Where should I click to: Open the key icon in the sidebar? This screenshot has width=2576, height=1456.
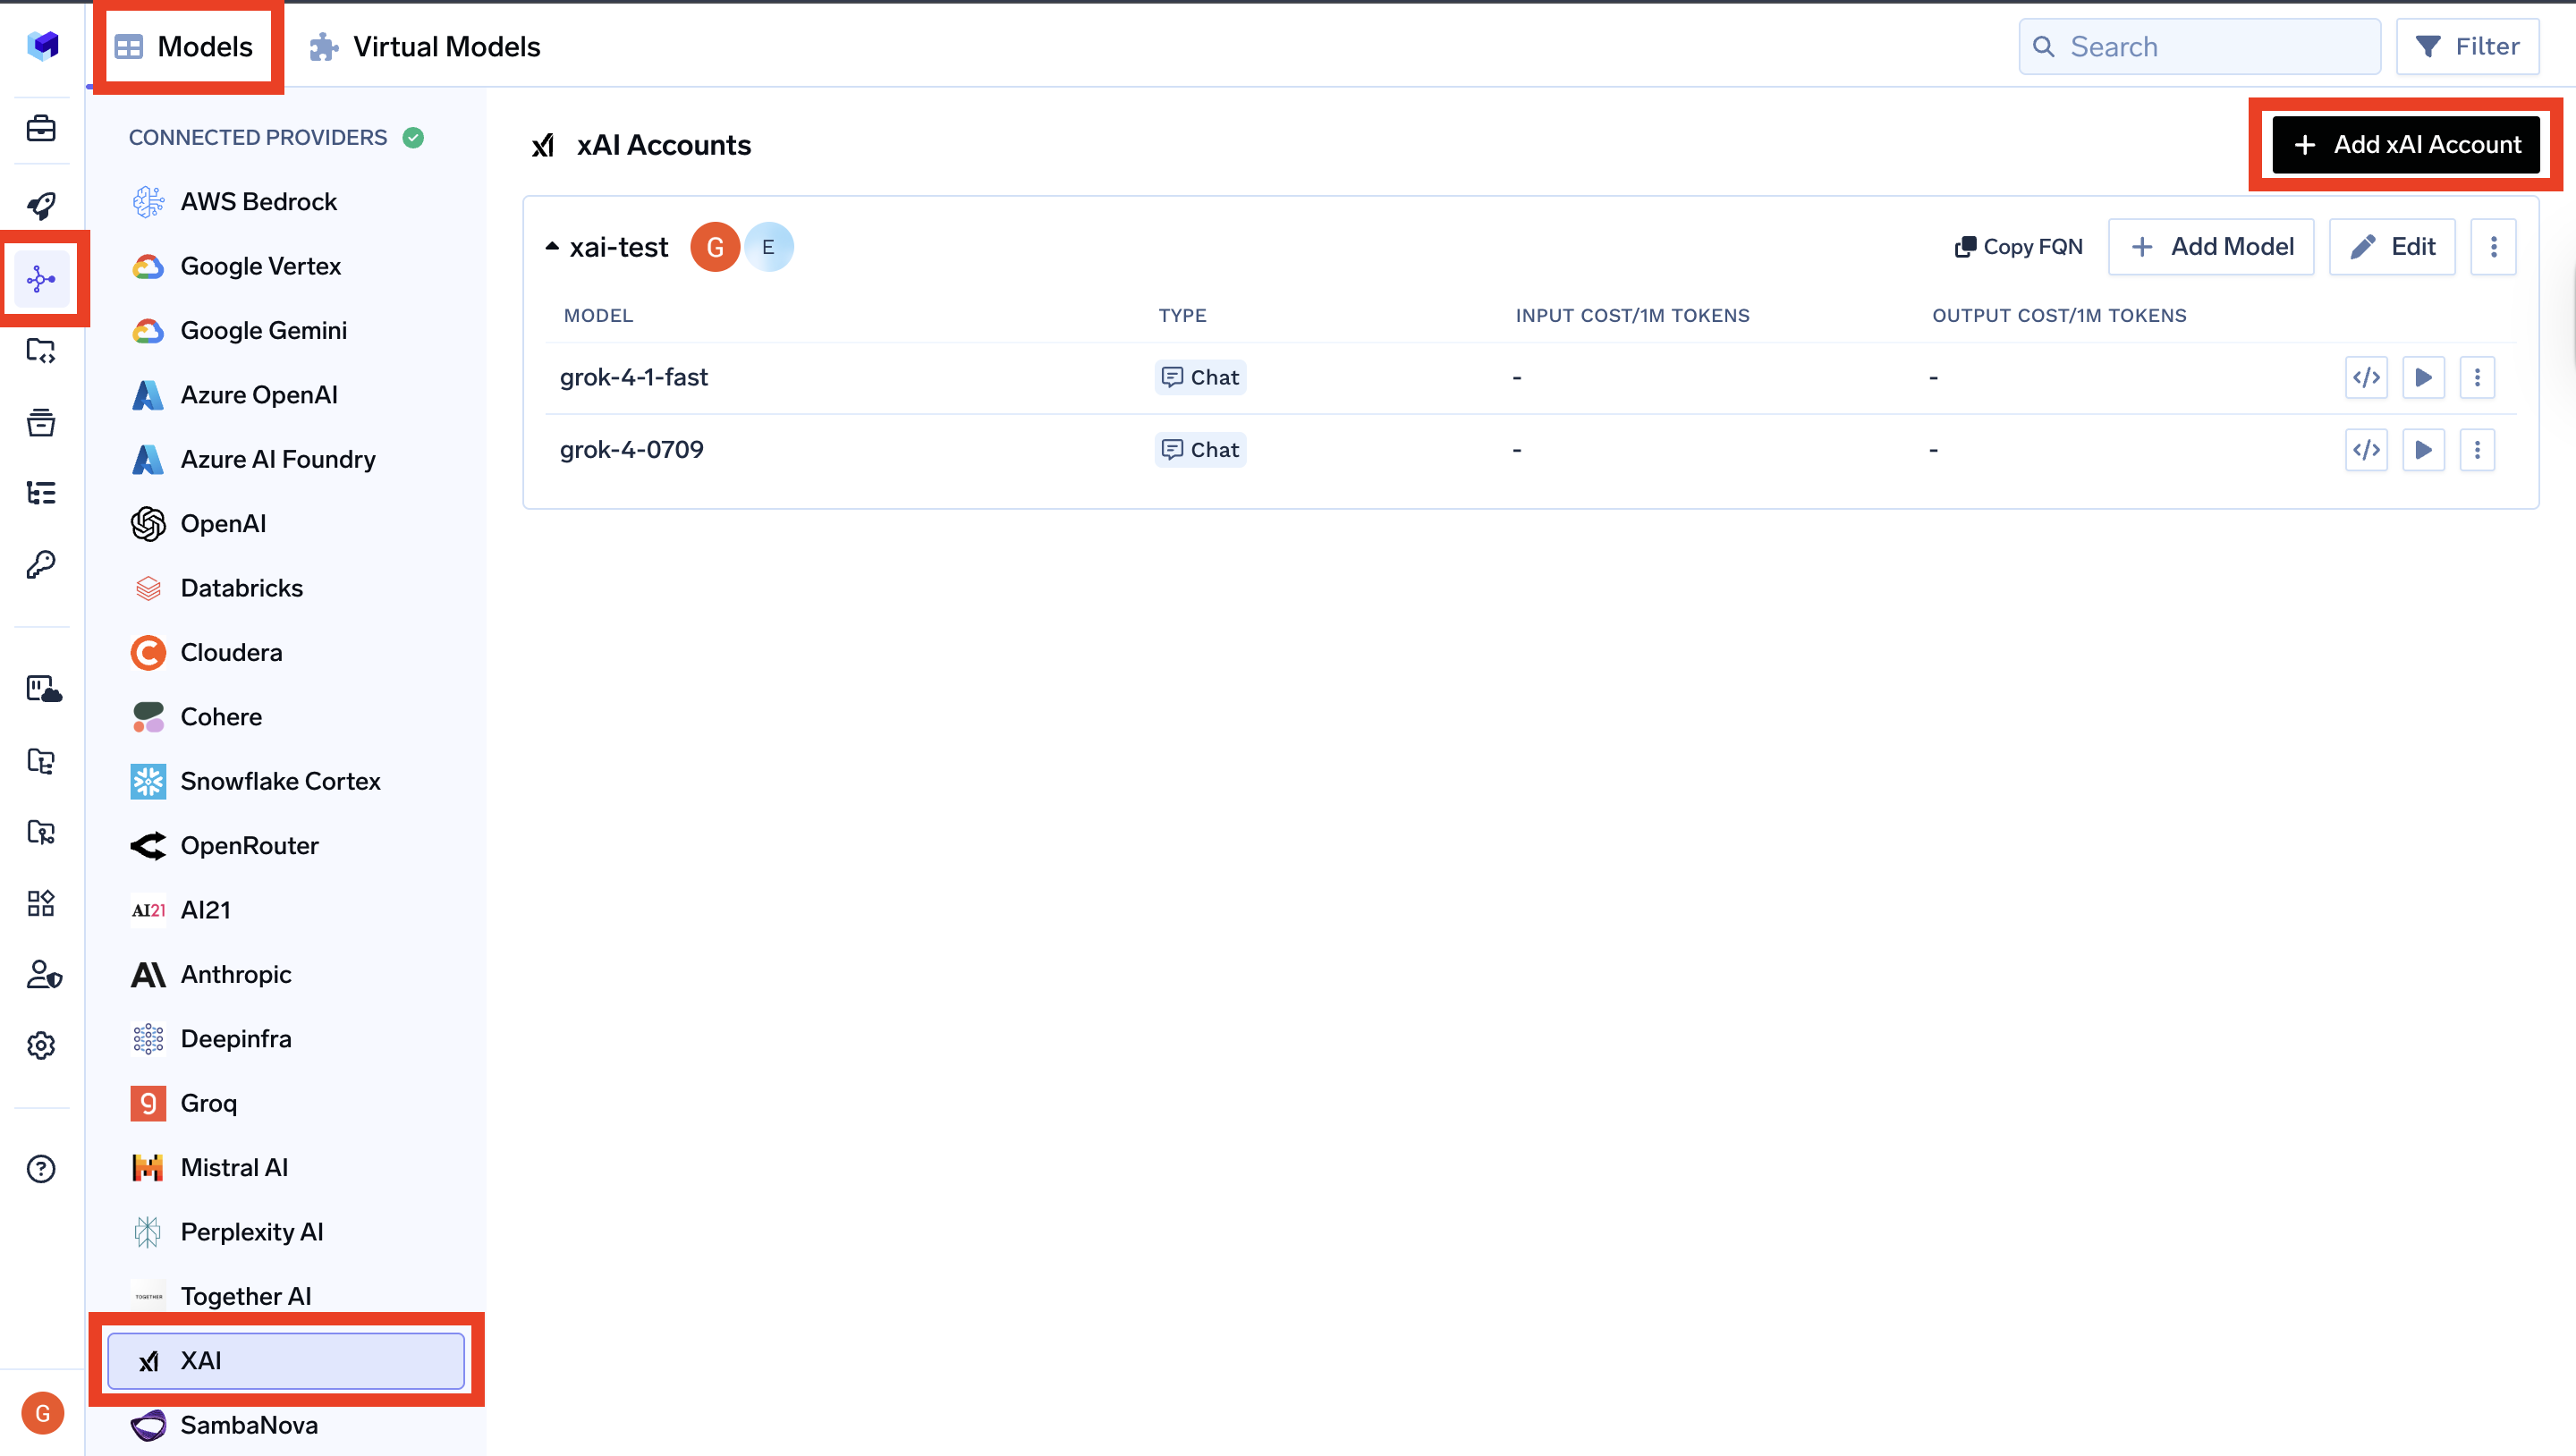click(41, 565)
